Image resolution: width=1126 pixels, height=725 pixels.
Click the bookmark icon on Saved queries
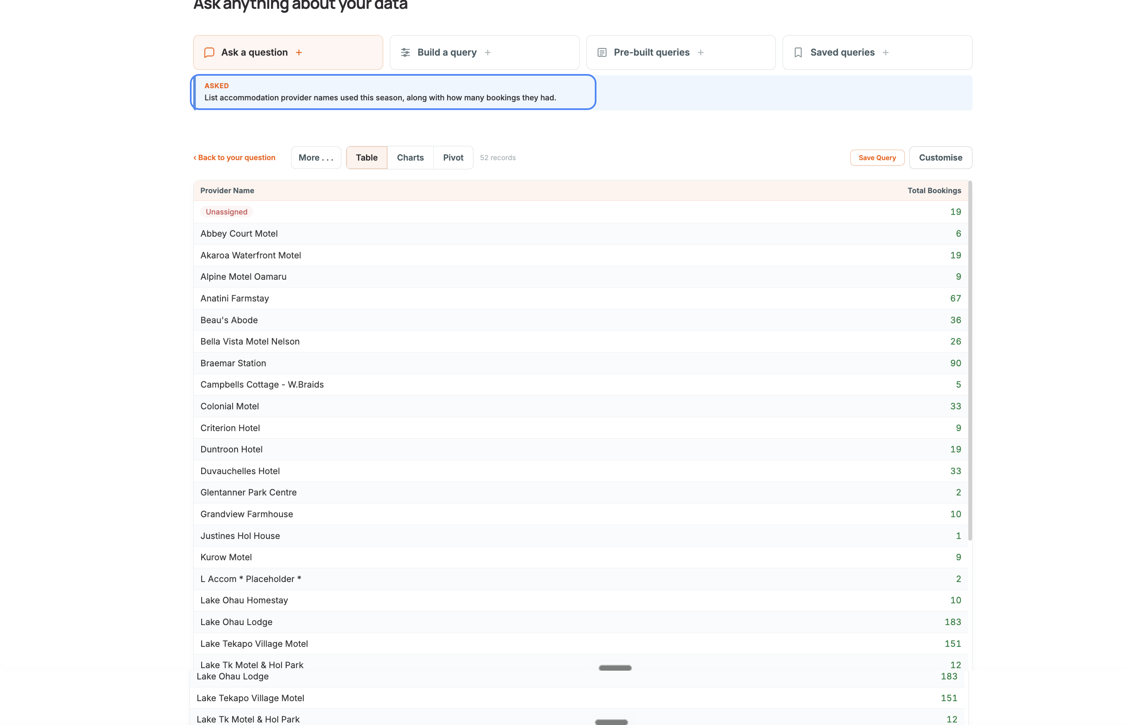tap(798, 52)
